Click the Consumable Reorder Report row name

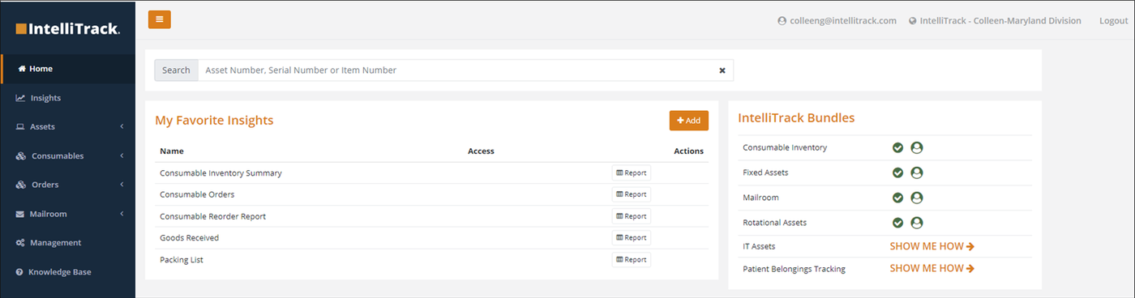tap(212, 216)
